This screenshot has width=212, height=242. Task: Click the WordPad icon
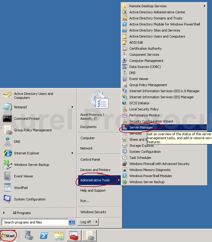click(7, 187)
